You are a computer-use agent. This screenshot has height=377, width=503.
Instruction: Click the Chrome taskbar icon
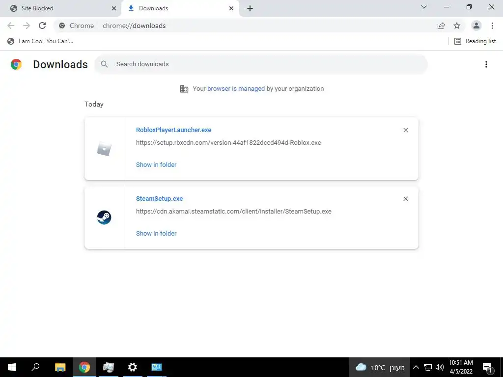coord(84,367)
